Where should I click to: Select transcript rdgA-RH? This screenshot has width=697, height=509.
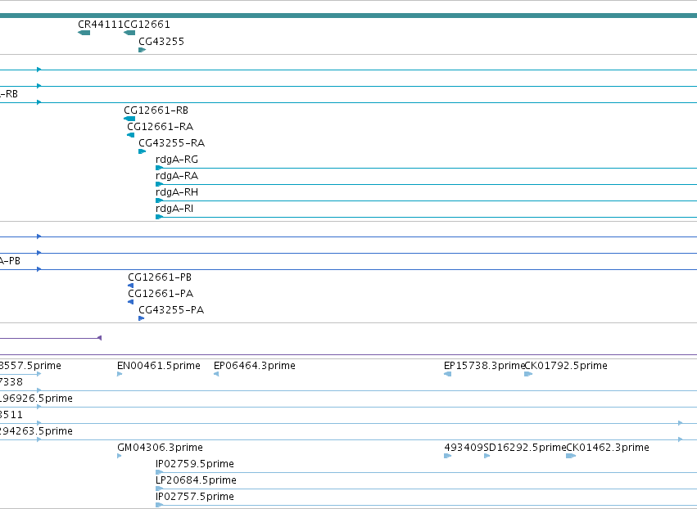[x=177, y=192]
